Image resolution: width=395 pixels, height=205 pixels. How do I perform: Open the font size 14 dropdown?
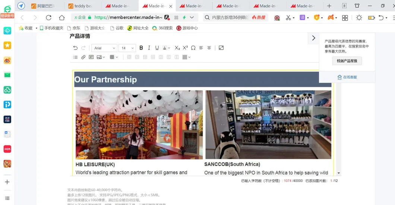pos(127,48)
